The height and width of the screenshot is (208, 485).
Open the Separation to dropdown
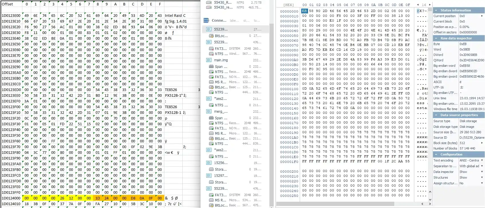tap(482, 166)
